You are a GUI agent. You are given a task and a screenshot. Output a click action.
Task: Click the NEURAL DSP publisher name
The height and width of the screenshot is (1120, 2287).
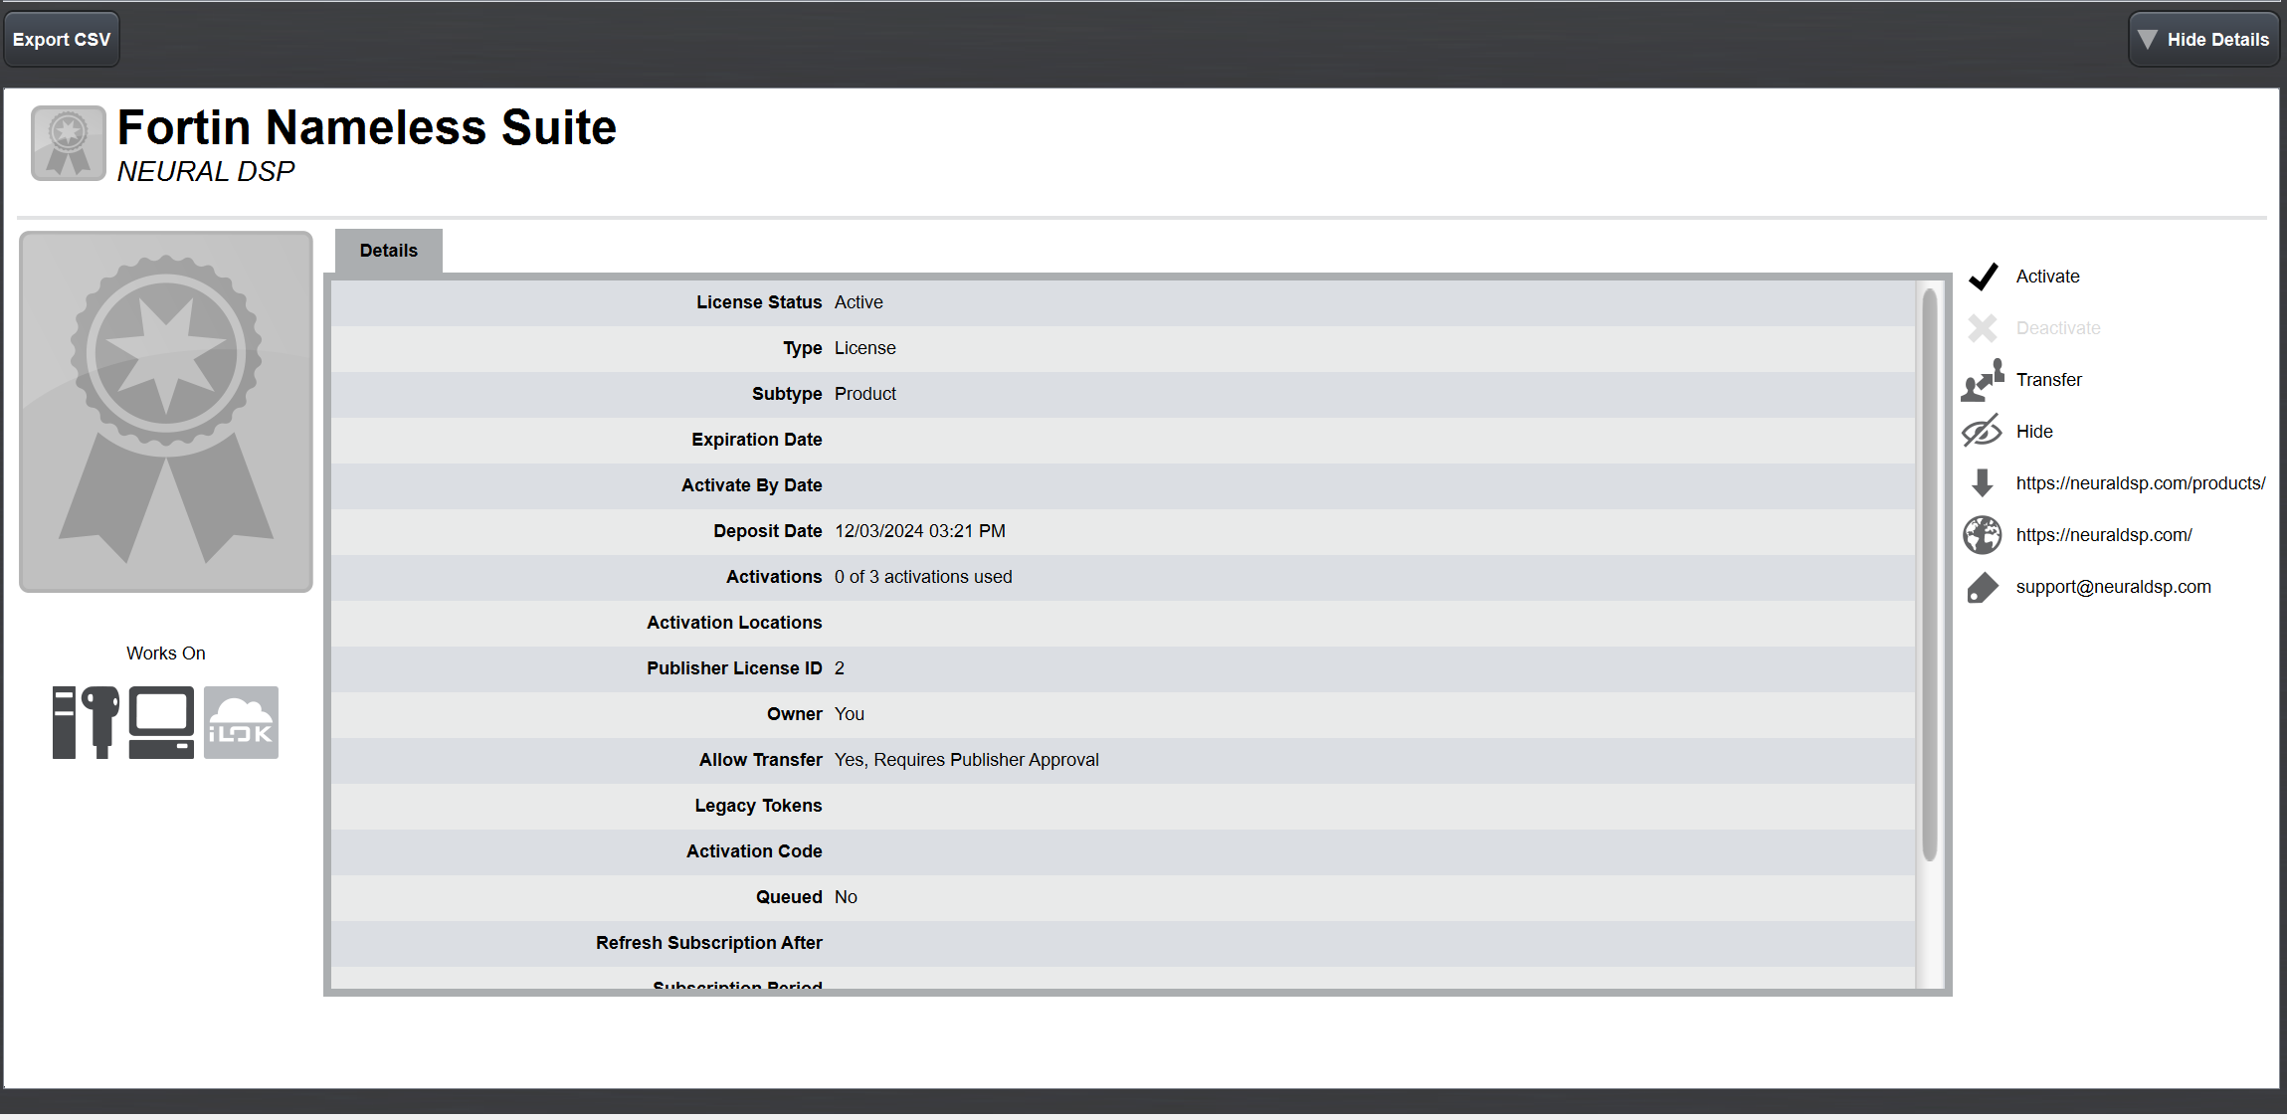(206, 171)
